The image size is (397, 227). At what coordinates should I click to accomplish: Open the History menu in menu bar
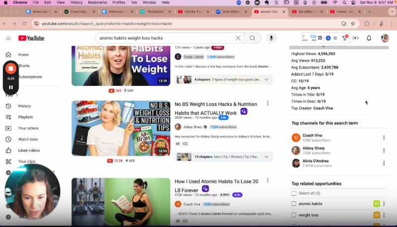click(x=76, y=2)
